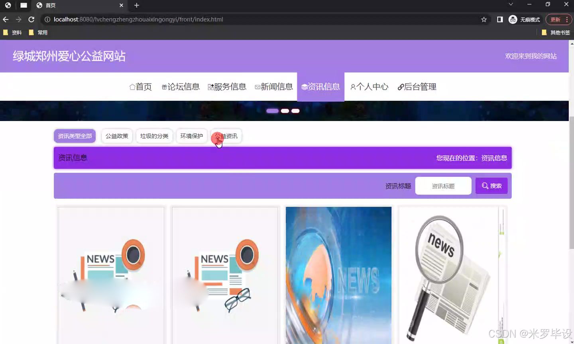Select the second carousel indicator dot
This screenshot has height=344, width=574.
(x=284, y=111)
